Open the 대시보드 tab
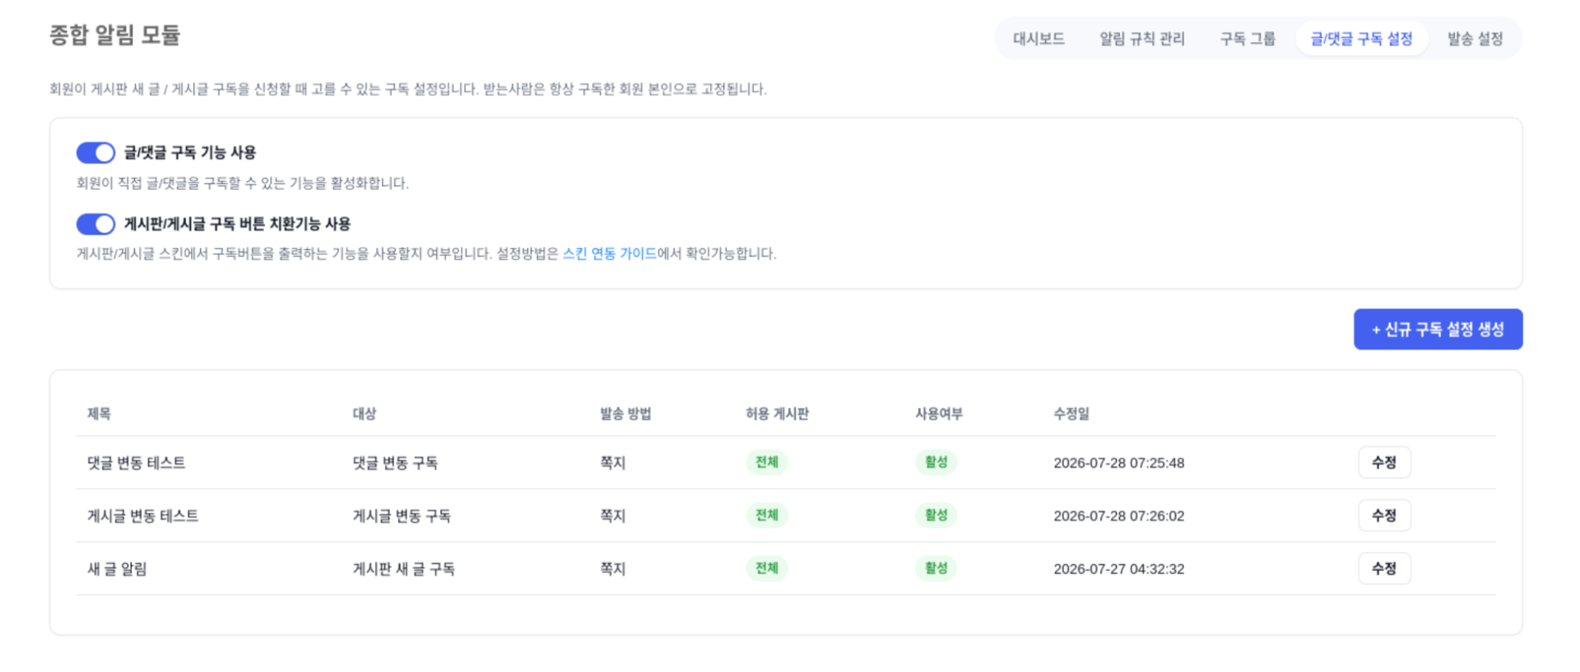Viewport: 1580px width, 672px height. [x=1039, y=39]
